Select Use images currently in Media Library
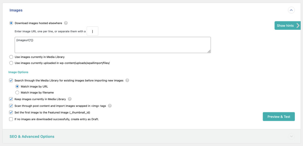The height and width of the screenshot is (146, 303). click(x=11, y=57)
